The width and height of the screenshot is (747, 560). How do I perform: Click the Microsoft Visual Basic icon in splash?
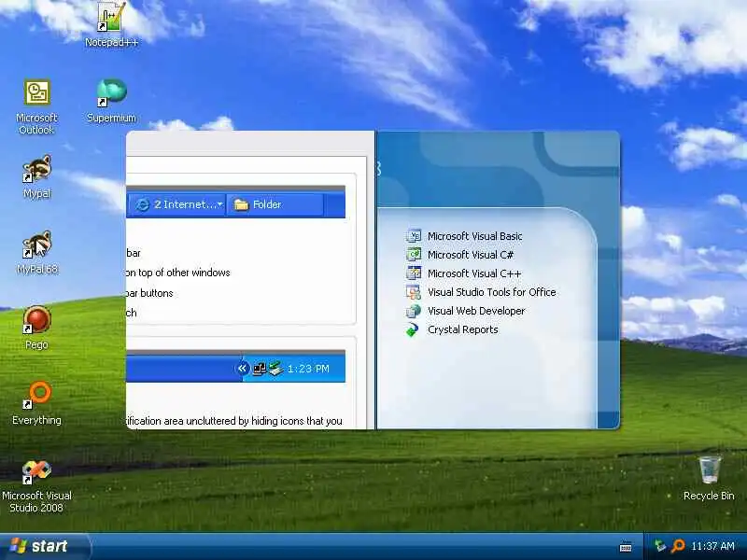point(414,236)
